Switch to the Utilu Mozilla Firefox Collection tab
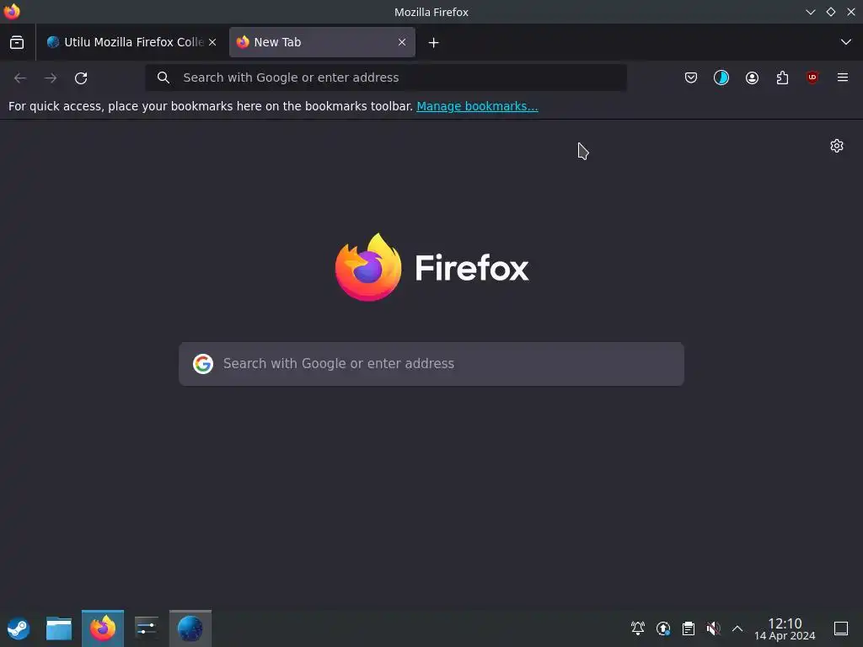This screenshot has width=863, height=647. click(131, 42)
